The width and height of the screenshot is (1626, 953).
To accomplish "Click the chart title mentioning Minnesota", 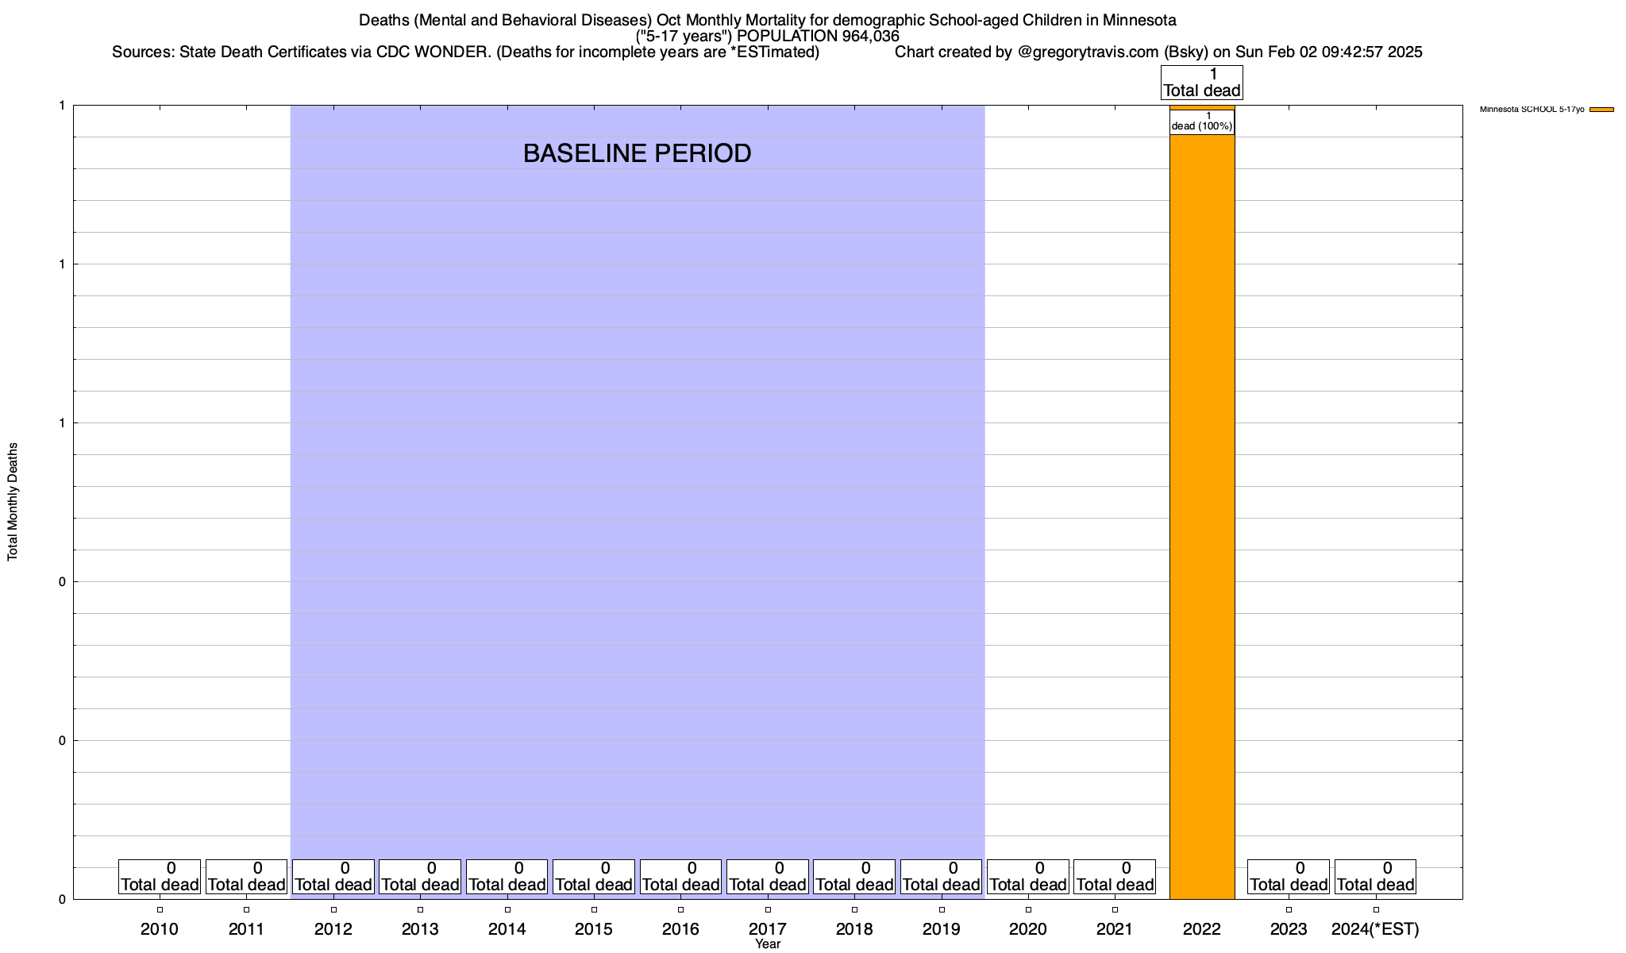I will [767, 20].
